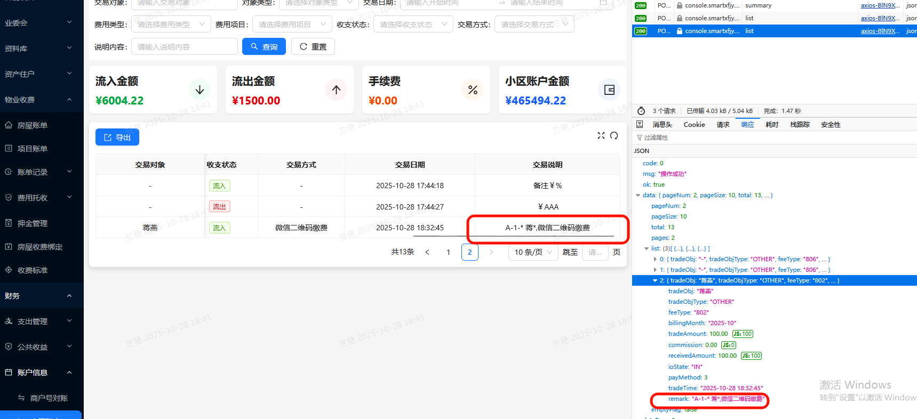
Task: Click the table refresh icon
Action: [x=614, y=135]
